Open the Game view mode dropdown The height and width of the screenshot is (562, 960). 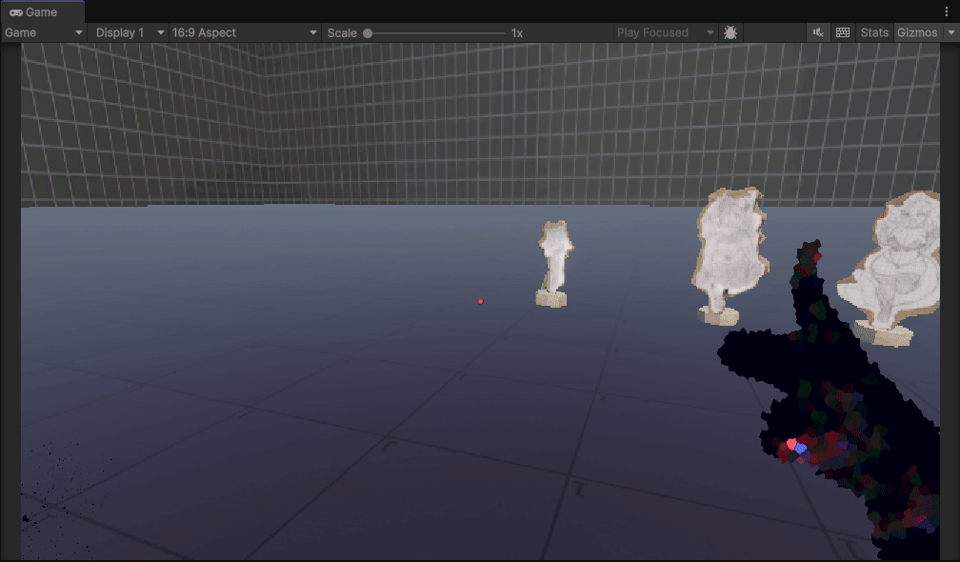click(43, 32)
